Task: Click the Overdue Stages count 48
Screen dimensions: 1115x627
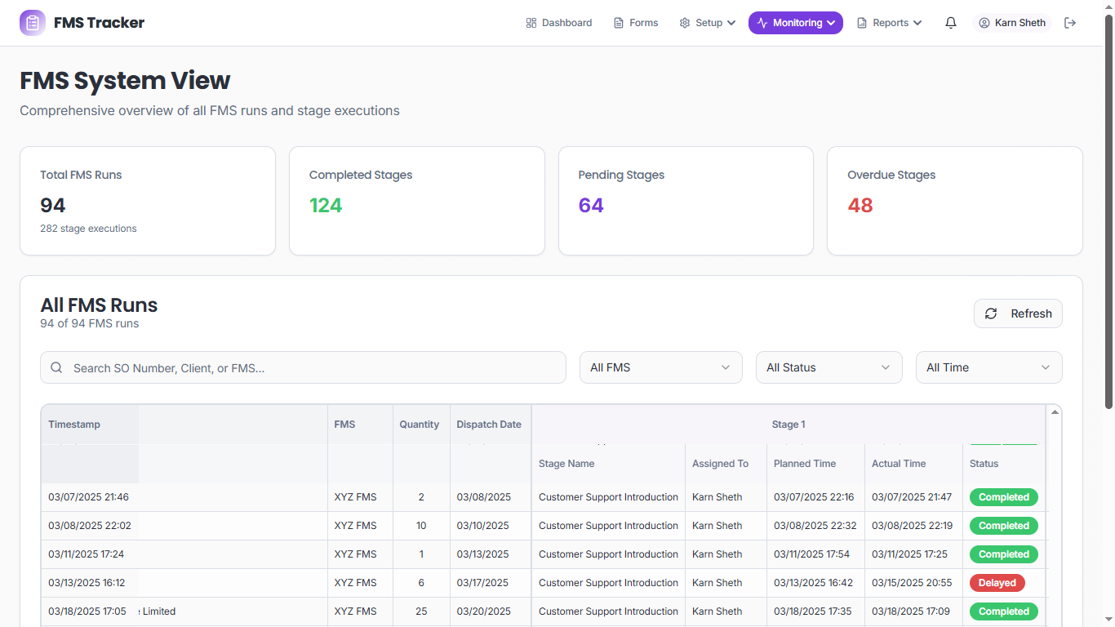Action: (860, 205)
